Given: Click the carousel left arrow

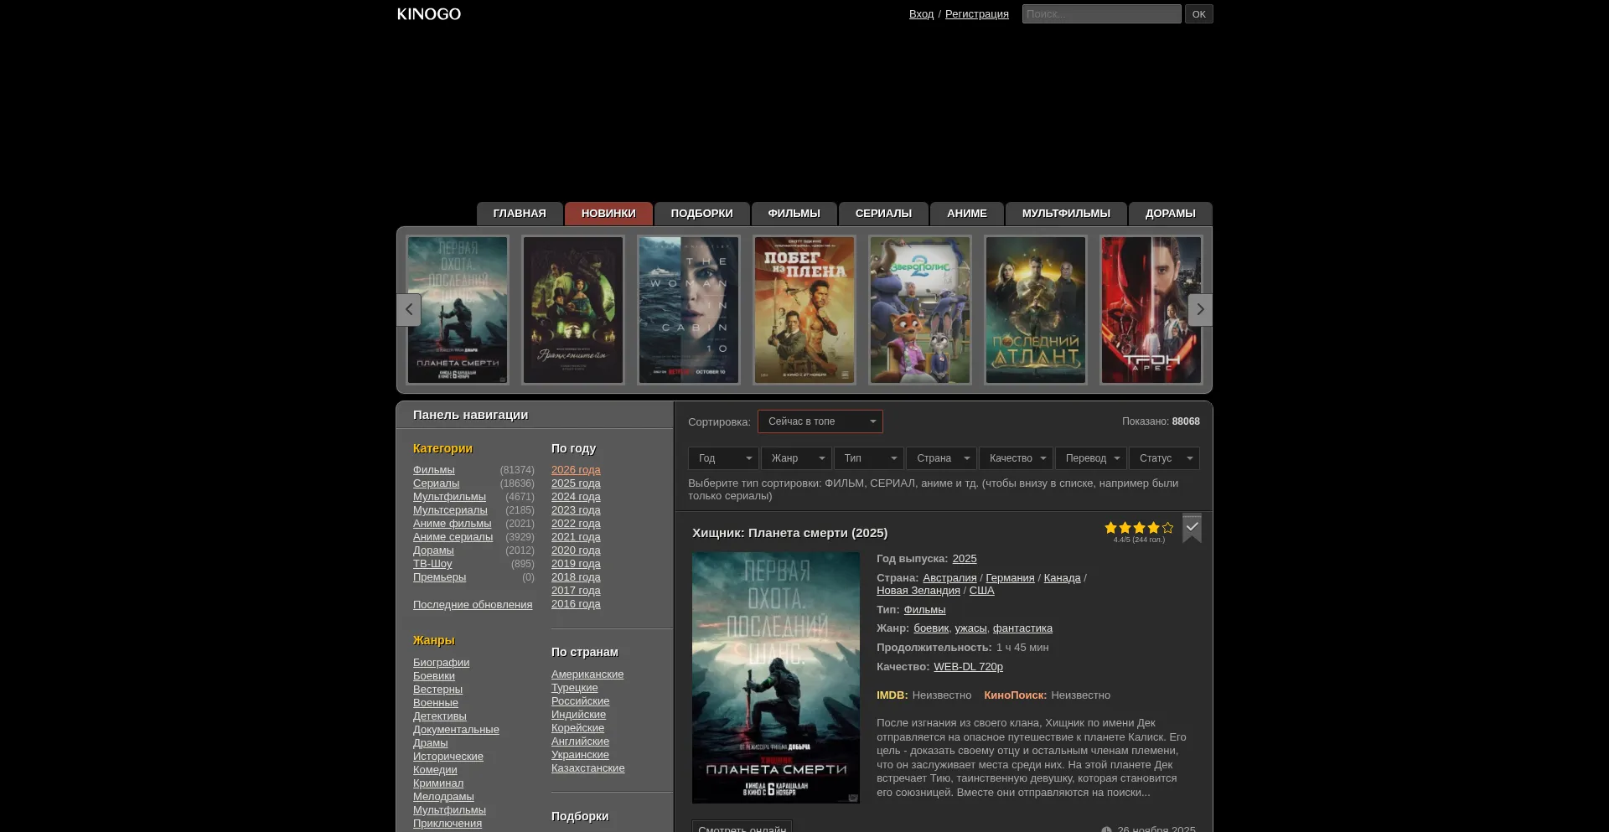Looking at the screenshot, I should [408, 310].
